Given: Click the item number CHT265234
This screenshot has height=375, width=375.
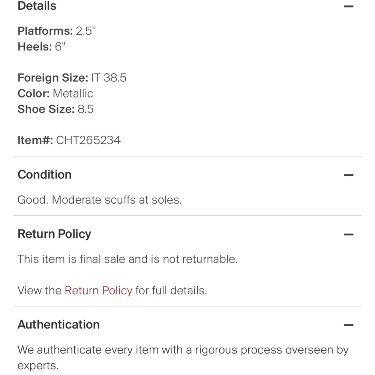Looking at the screenshot, I should coord(88,140).
